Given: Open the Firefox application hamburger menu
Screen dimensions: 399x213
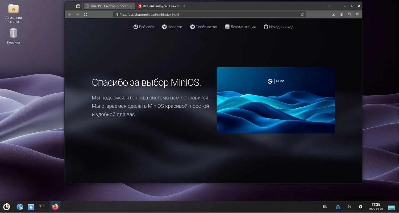Looking at the screenshot, I should coord(357,15).
